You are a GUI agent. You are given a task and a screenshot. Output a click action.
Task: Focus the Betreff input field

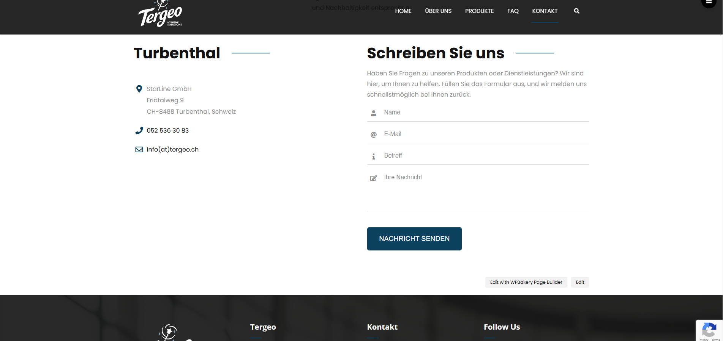[478, 156]
